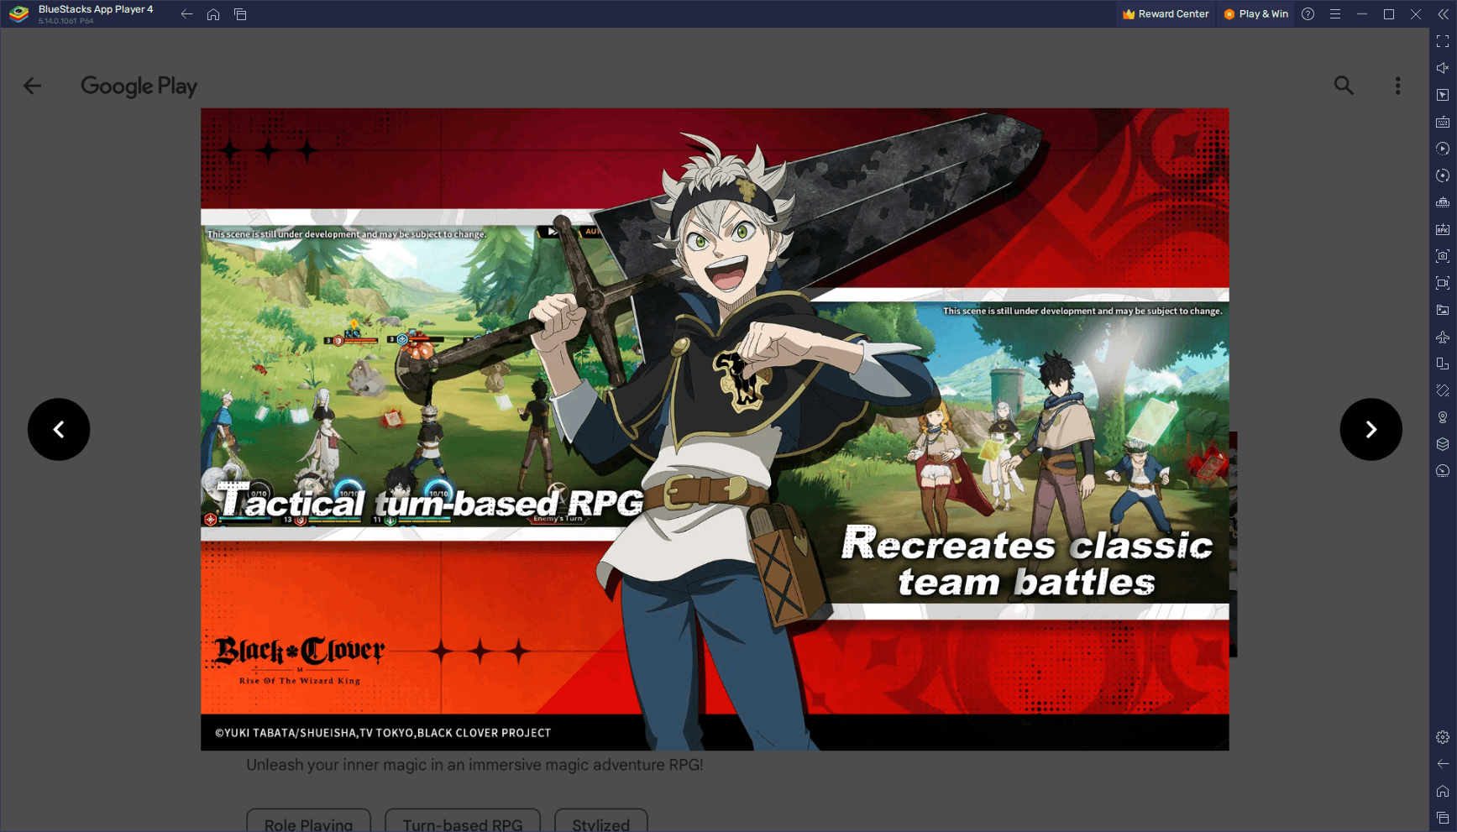Show the previous screenshot
The image size is (1457, 832).
pos(59,429)
